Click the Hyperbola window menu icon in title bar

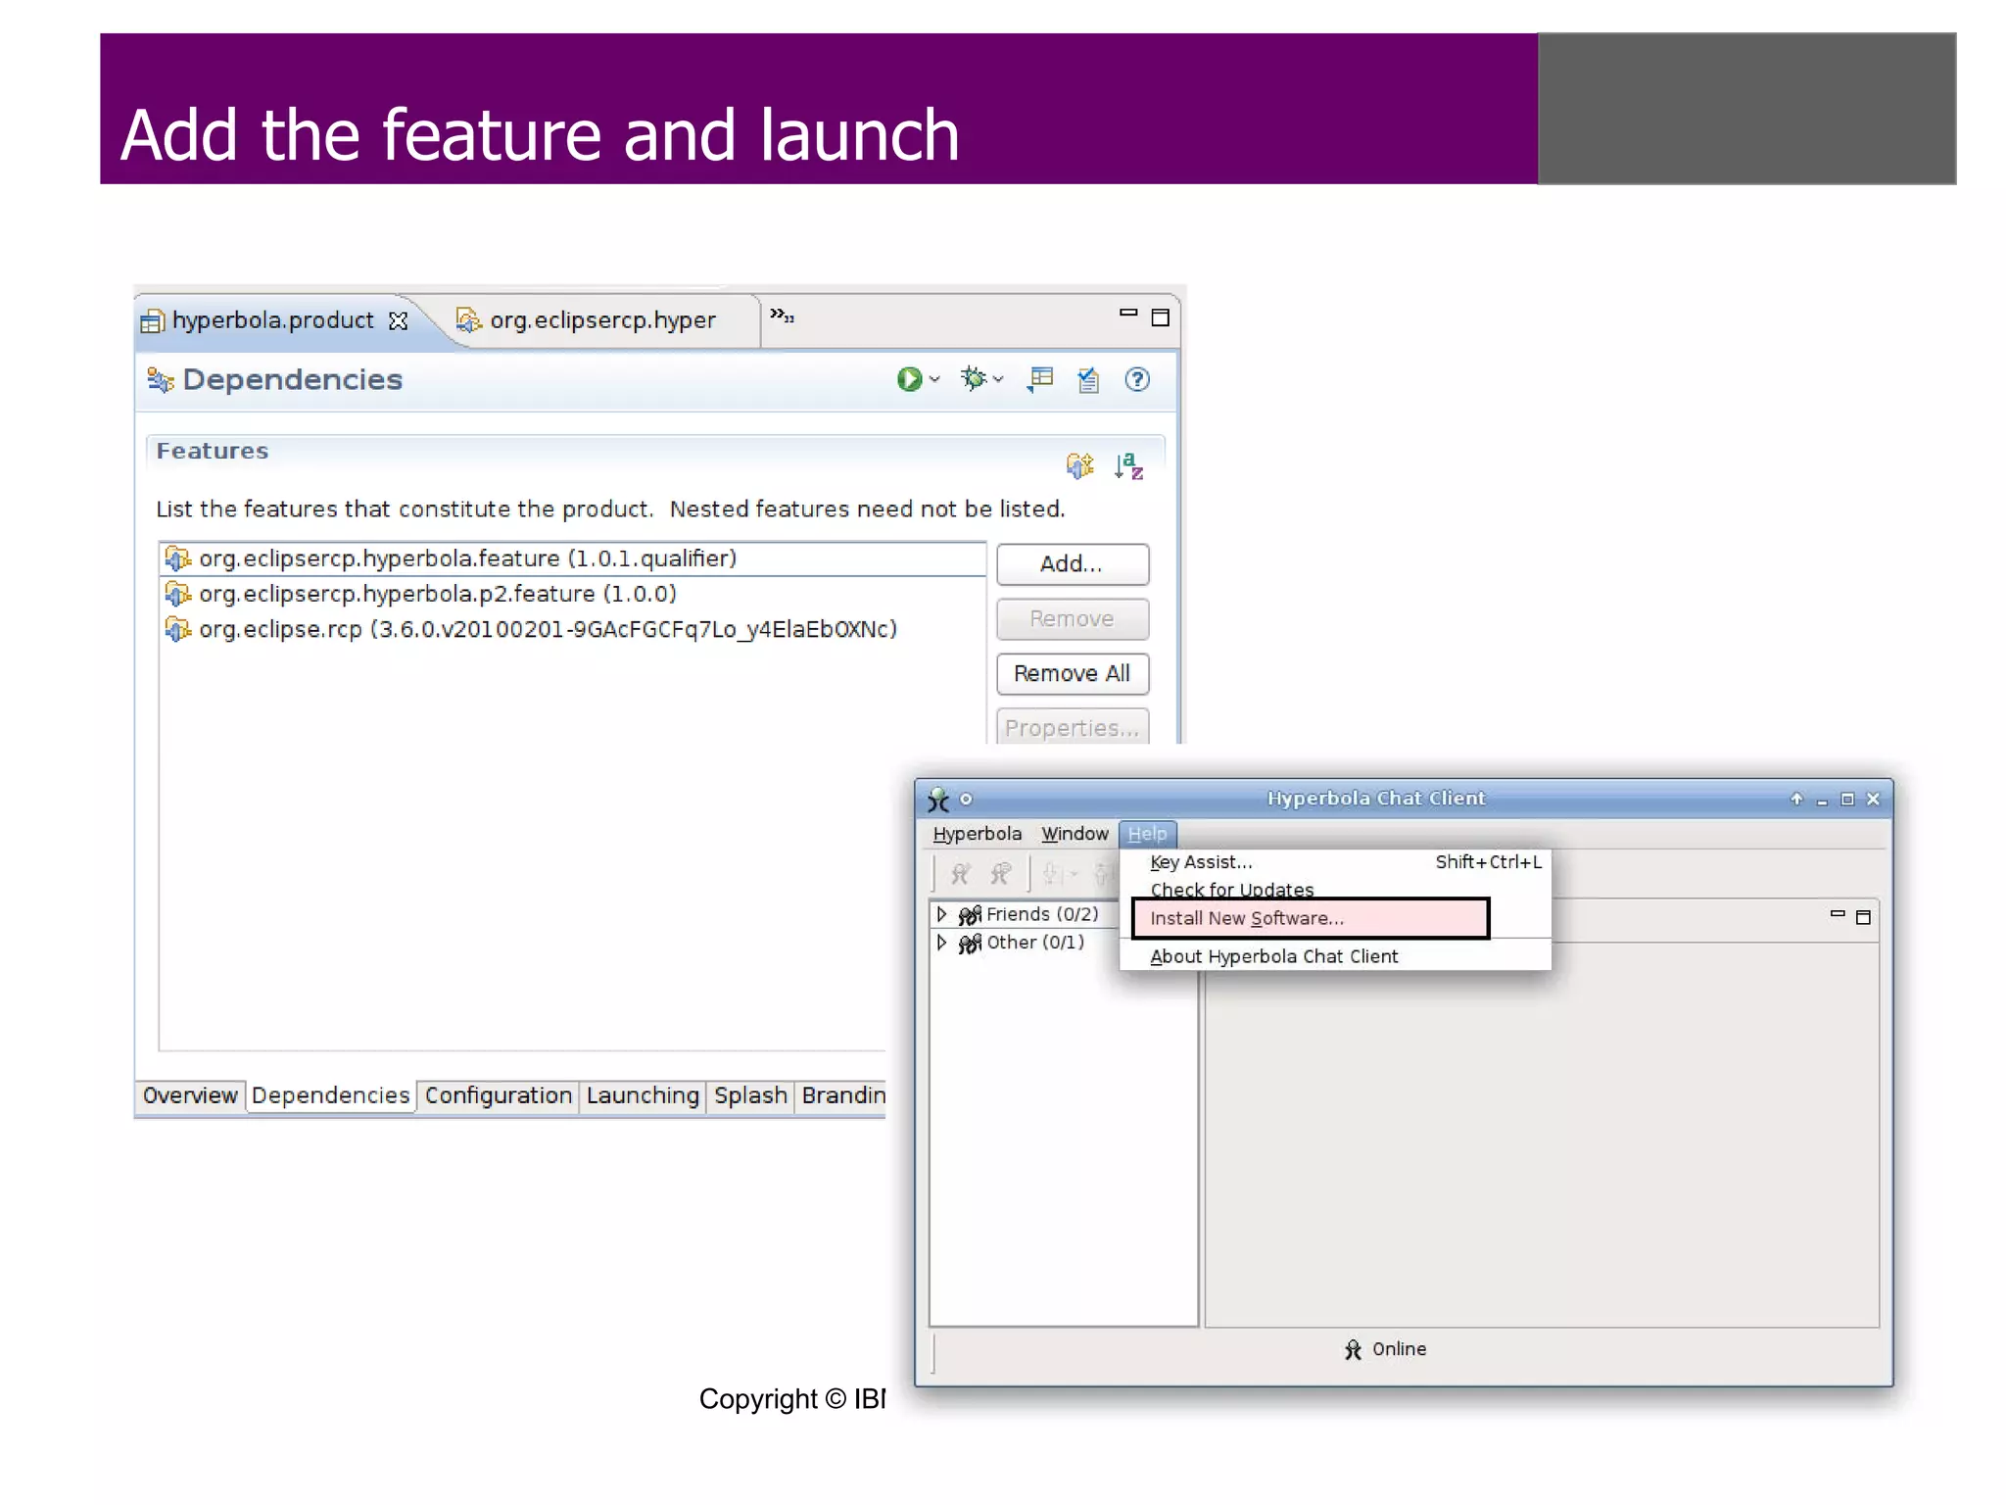coord(938,800)
